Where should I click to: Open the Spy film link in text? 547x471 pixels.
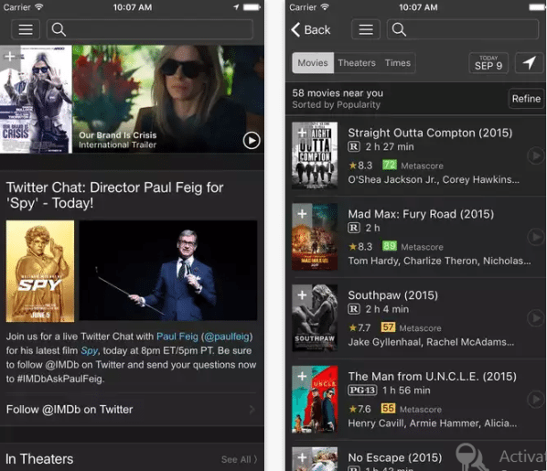point(90,350)
